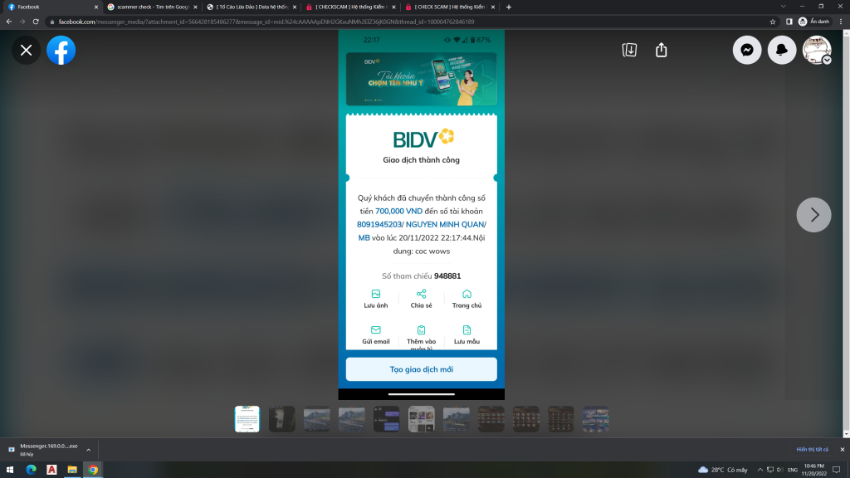Reload the page

pyautogui.click(x=36, y=22)
